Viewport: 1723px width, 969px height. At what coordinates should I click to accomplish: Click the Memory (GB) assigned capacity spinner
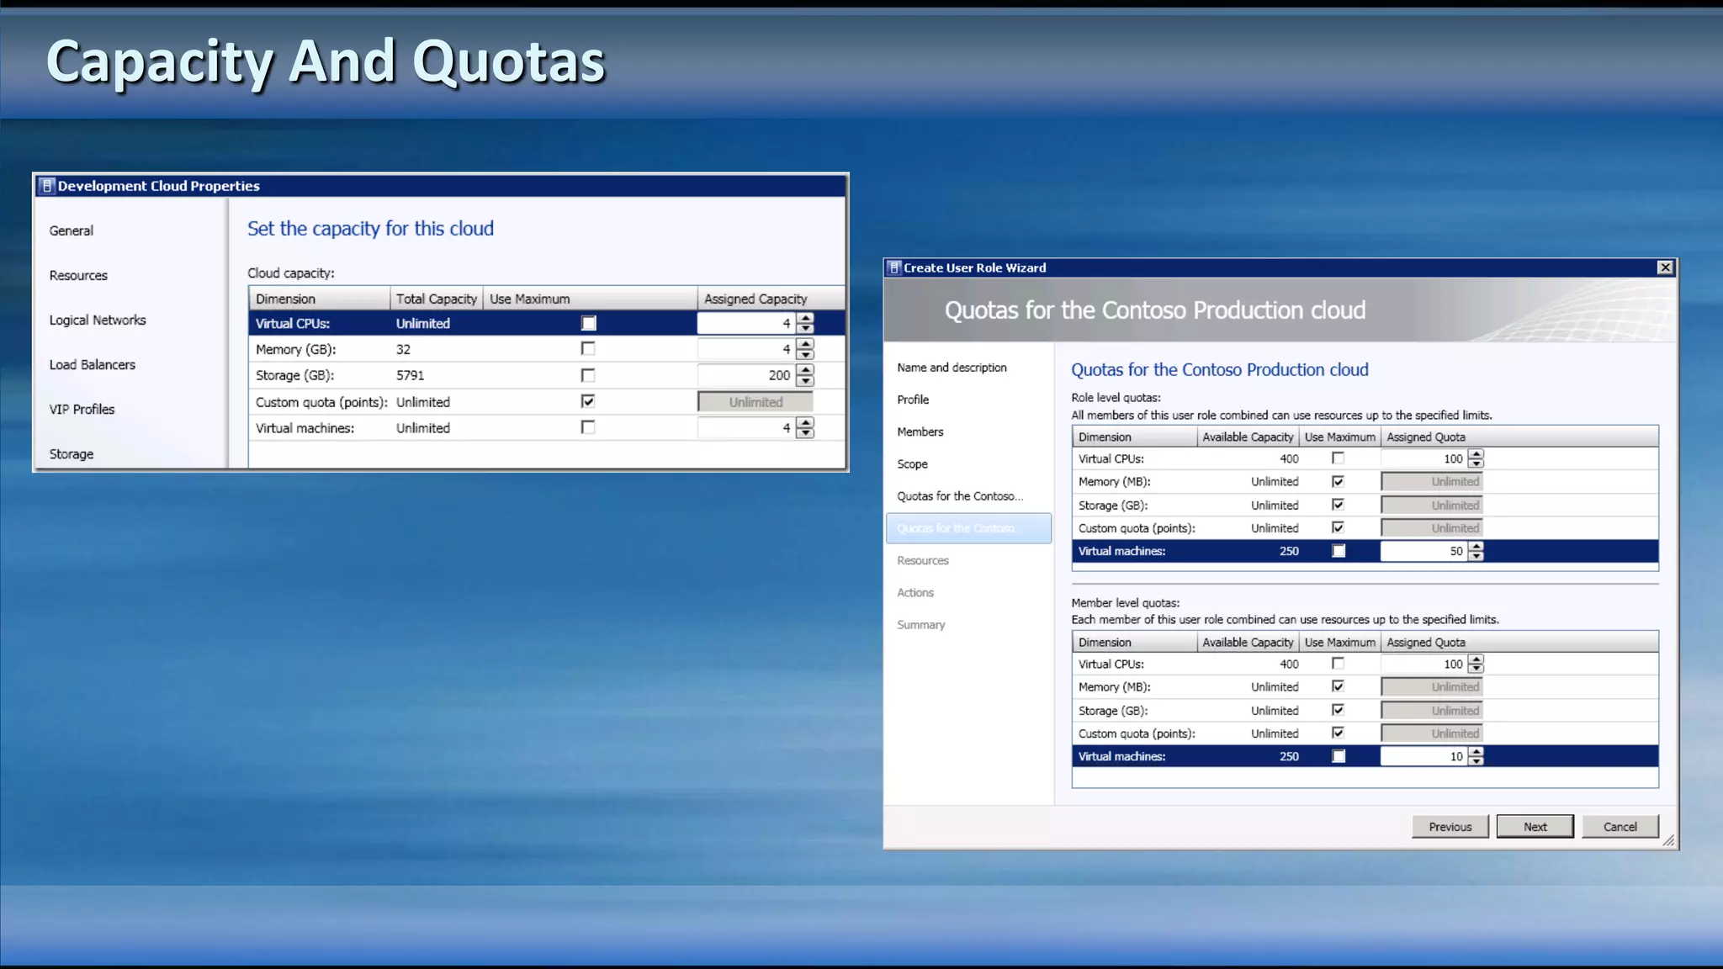(x=805, y=349)
